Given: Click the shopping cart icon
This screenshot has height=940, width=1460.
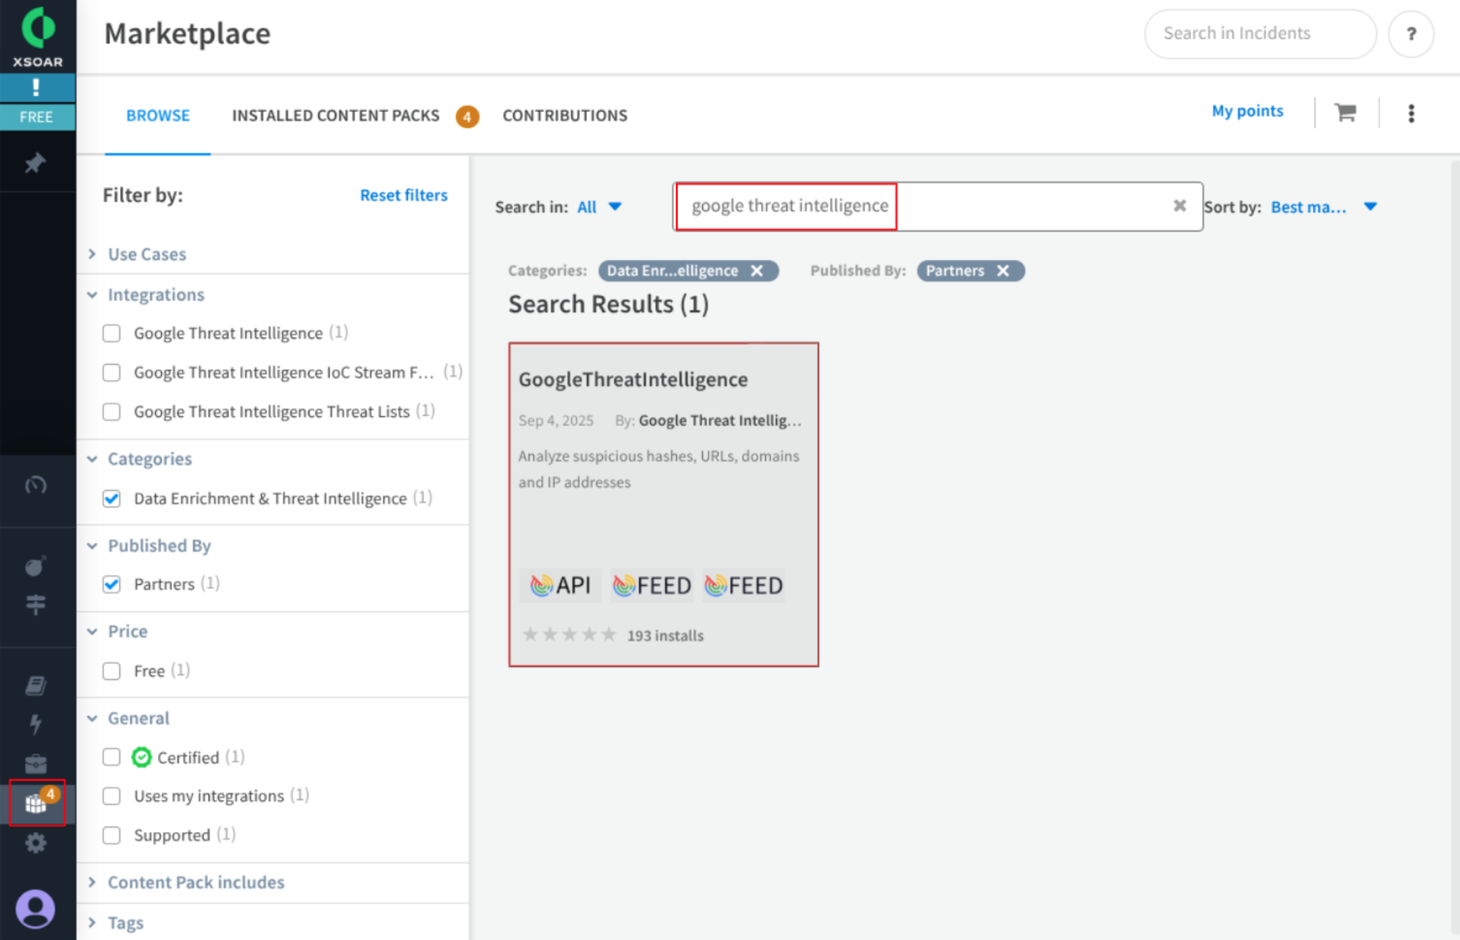Looking at the screenshot, I should (x=1345, y=112).
